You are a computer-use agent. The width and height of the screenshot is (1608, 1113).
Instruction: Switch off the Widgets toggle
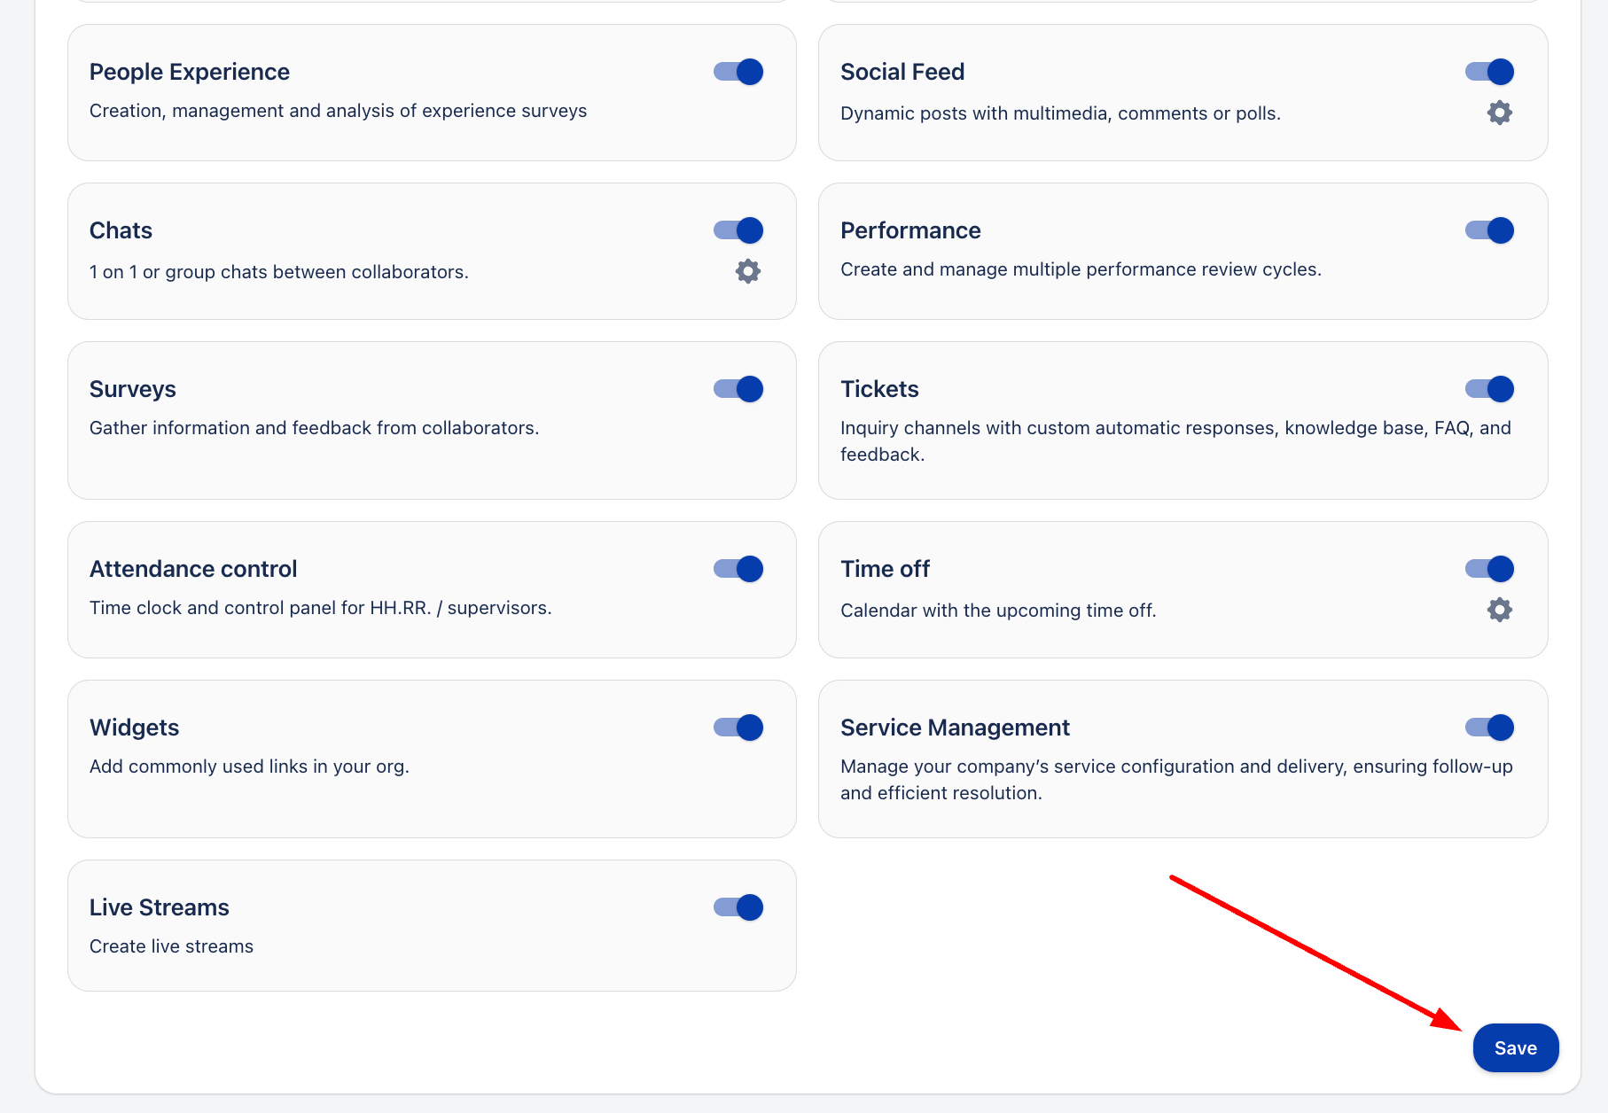[738, 728]
